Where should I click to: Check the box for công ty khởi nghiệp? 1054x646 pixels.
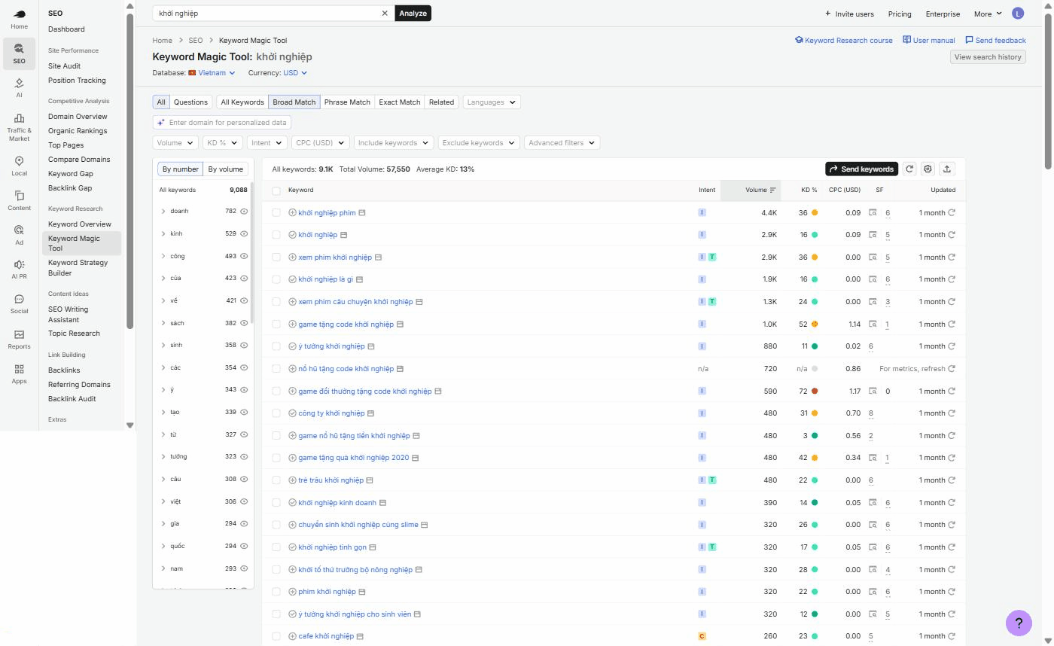(x=276, y=413)
